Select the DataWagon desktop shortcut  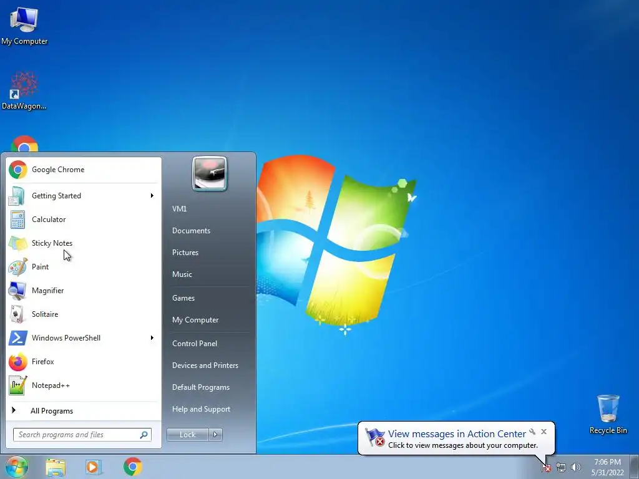(24, 90)
